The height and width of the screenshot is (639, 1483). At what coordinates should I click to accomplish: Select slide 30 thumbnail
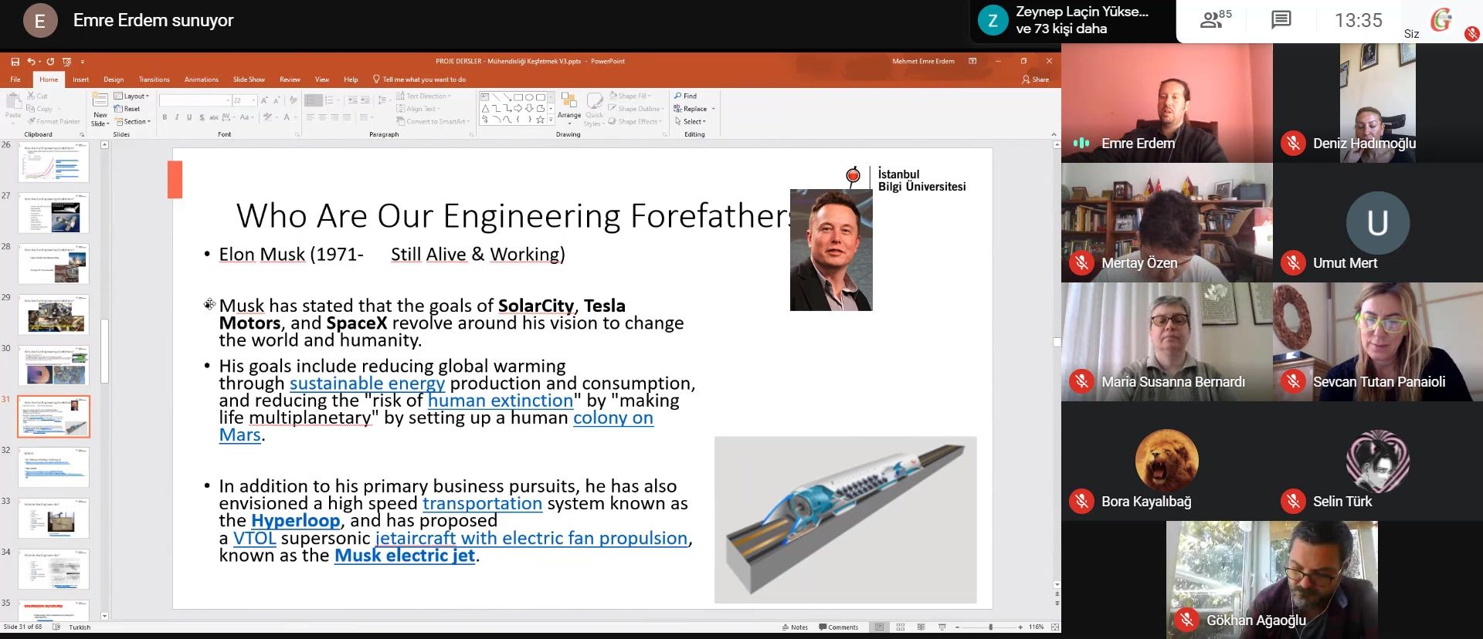(53, 366)
